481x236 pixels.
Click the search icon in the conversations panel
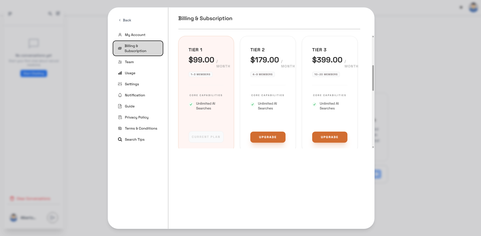(50, 13)
